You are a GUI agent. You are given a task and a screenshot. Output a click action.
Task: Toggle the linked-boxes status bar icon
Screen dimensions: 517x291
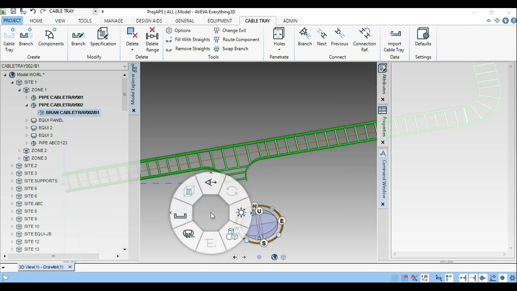tap(449, 278)
